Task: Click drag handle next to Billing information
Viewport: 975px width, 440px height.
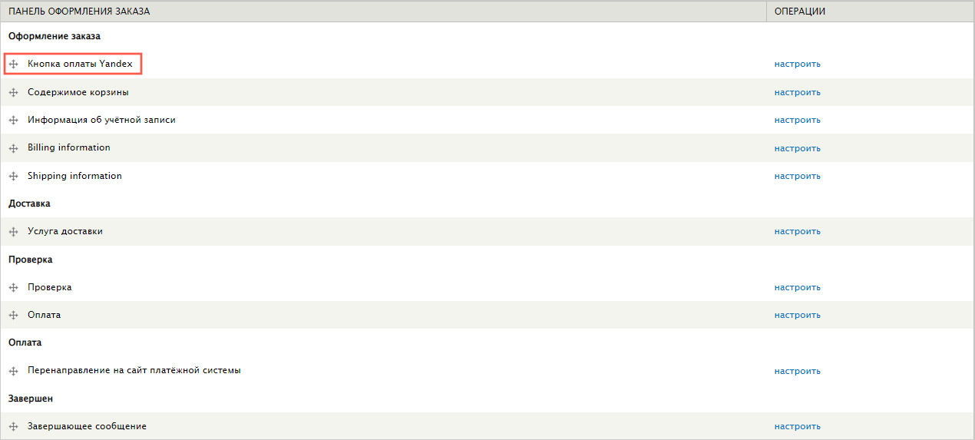Action: (x=13, y=148)
